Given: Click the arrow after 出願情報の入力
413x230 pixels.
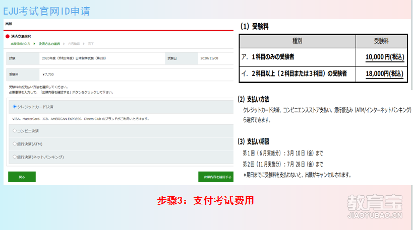Looking at the screenshot, I should point(34,44).
